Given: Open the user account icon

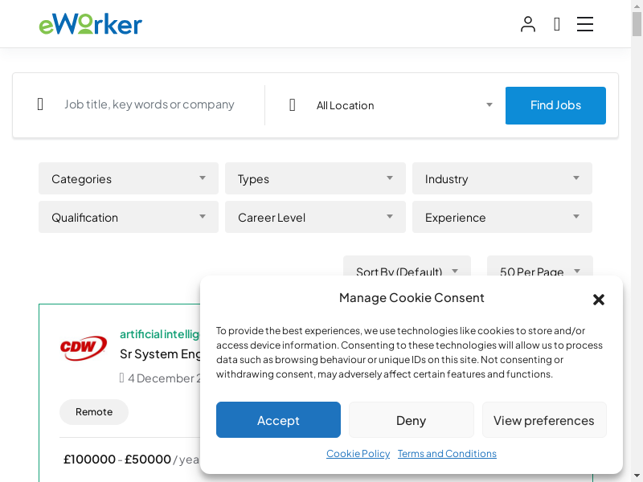Looking at the screenshot, I should (527, 24).
